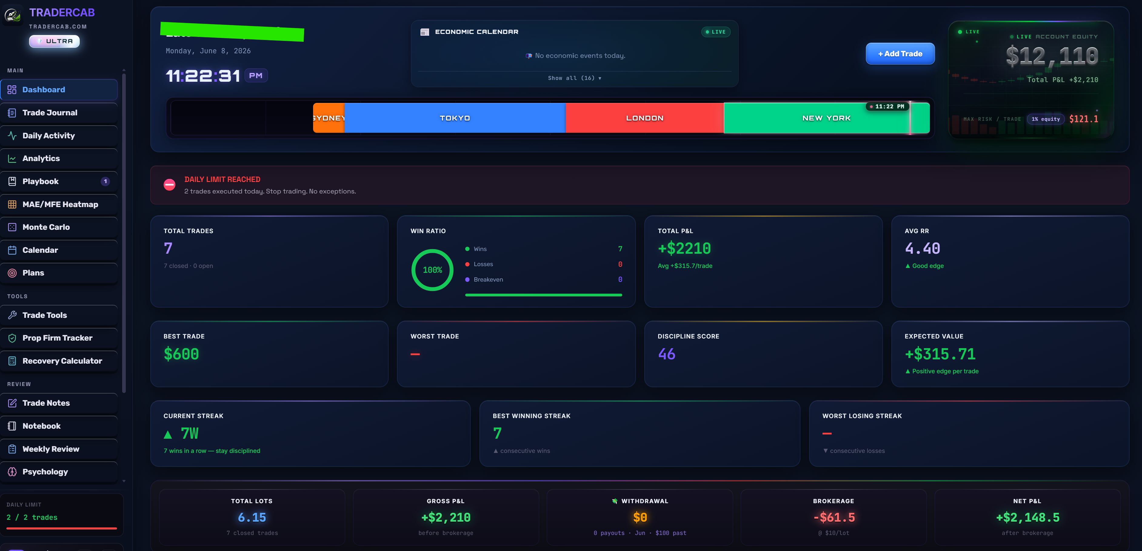Screen dimensions: 1142x551
Task: Click the Economic Calendar header icon
Action: 424,32
